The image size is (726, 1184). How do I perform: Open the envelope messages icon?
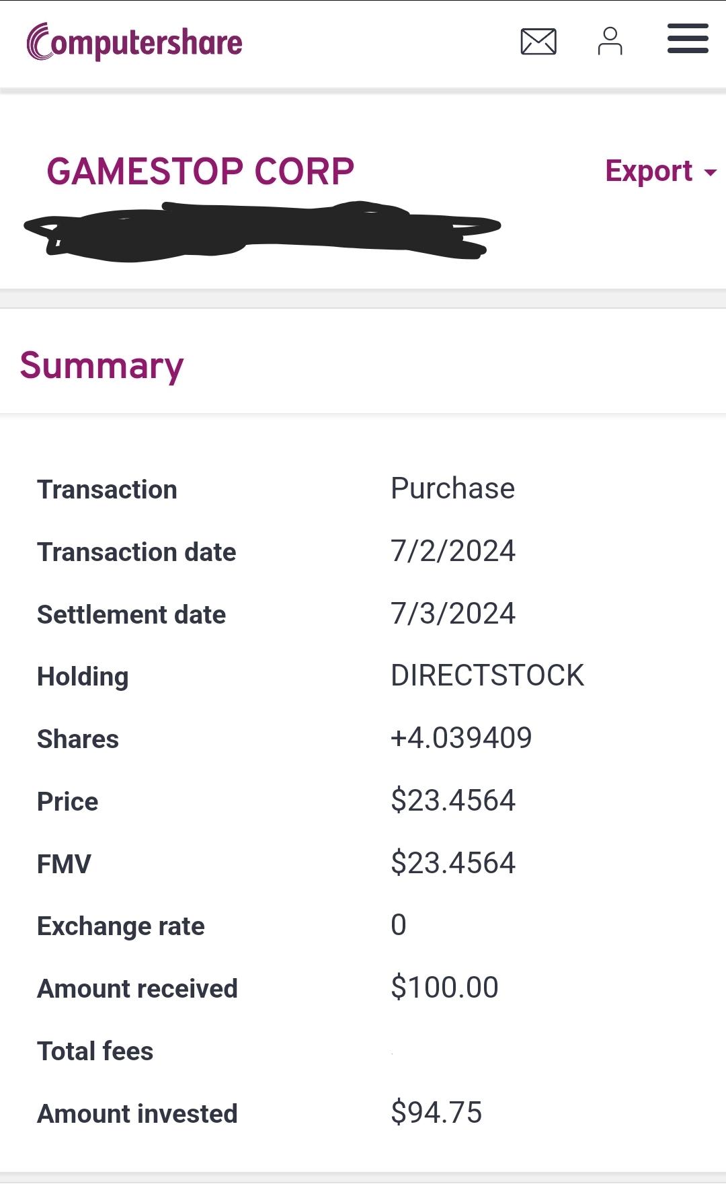tap(538, 42)
